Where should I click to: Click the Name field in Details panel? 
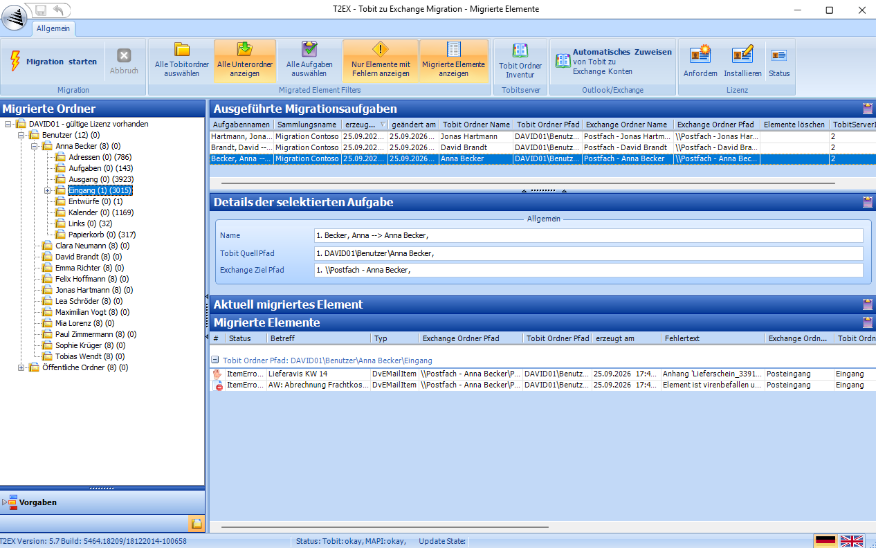tap(588, 236)
